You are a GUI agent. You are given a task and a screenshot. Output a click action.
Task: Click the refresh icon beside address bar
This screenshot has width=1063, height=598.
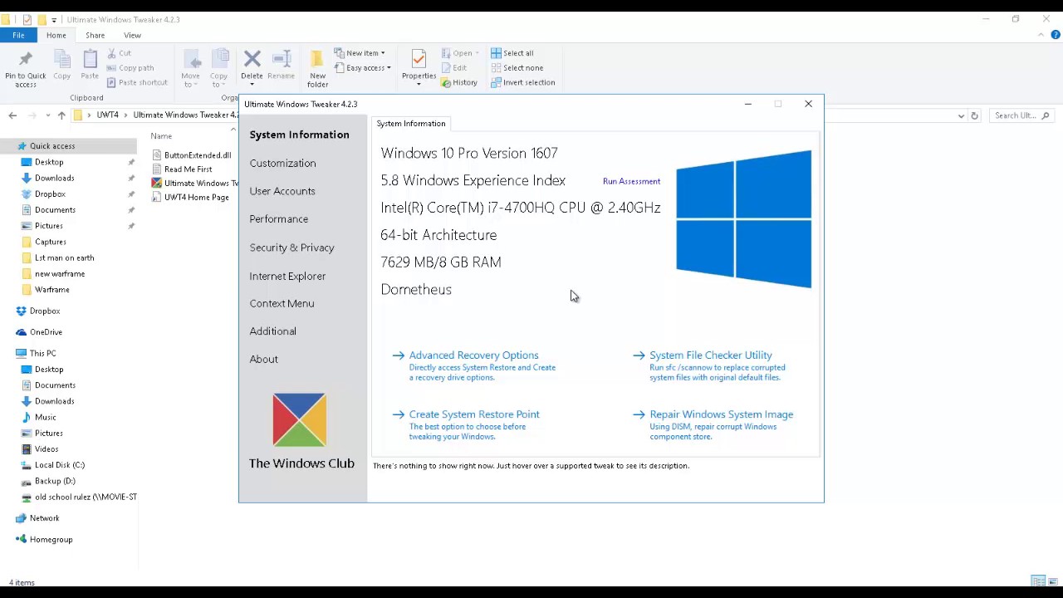975,115
